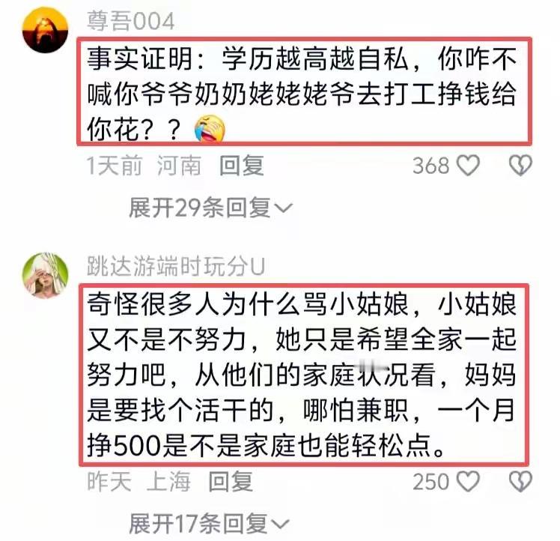Tap the chevron after 展开17条回复
This screenshot has height=541, width=560.
[280, 524]
